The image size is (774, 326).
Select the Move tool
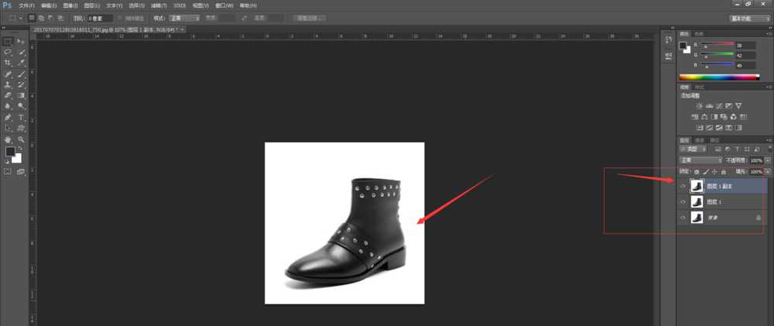point(21,41)
